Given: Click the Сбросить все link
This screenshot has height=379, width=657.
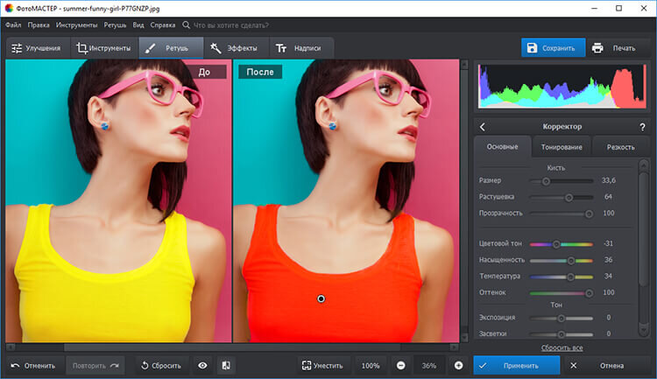Looking at the screenshot, I should point(562,347).
